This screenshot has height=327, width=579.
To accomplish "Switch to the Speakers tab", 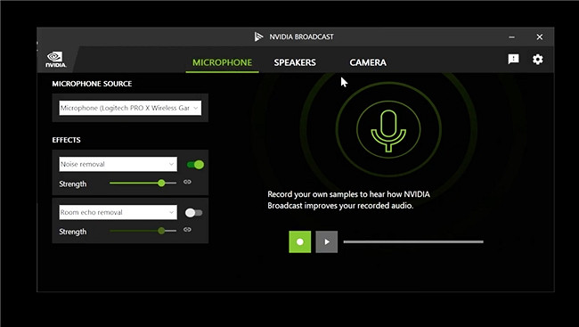I will point(295,62).
